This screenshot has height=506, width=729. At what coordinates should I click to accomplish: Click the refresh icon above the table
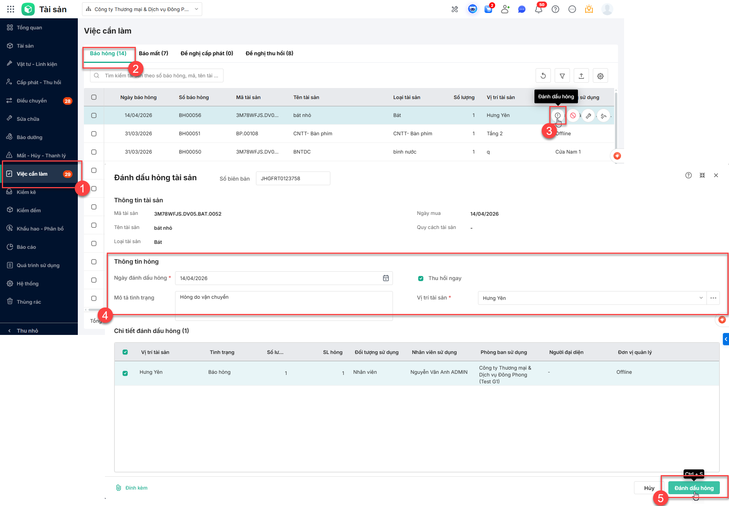tap(543, 76)
